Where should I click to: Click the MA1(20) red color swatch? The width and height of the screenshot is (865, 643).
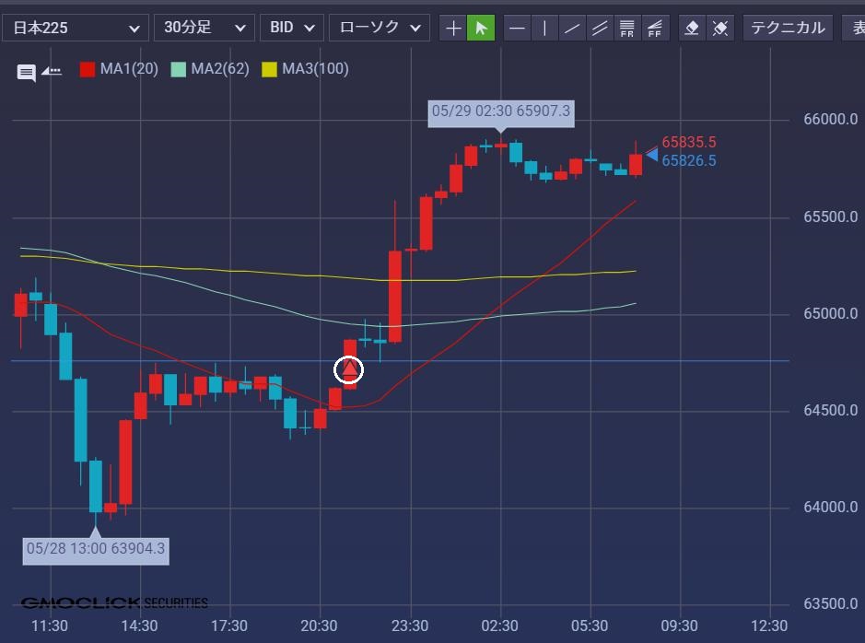point(88,69)
